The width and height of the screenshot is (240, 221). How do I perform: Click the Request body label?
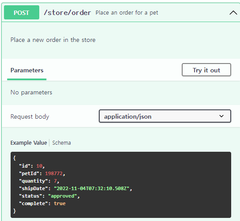pos(30,116)
